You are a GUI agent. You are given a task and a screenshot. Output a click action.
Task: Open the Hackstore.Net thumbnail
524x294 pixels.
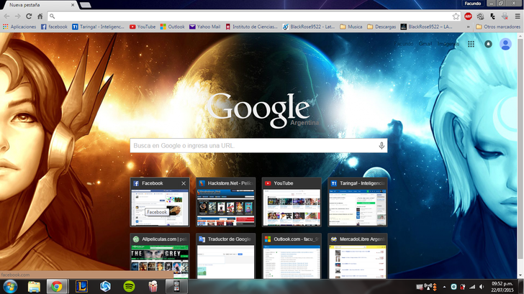(x=225, y=202)
